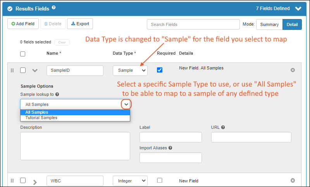310x187 pixels.
Task: Remove the WBC field with X icon
Action: coord(293,180)
